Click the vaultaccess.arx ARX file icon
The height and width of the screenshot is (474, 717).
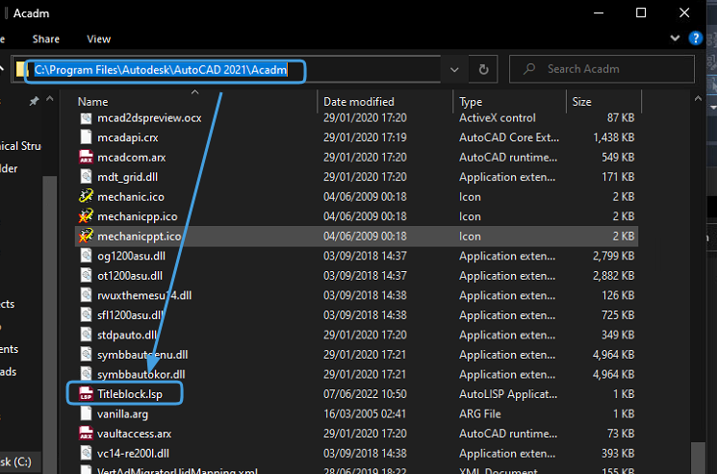[86, 434]
